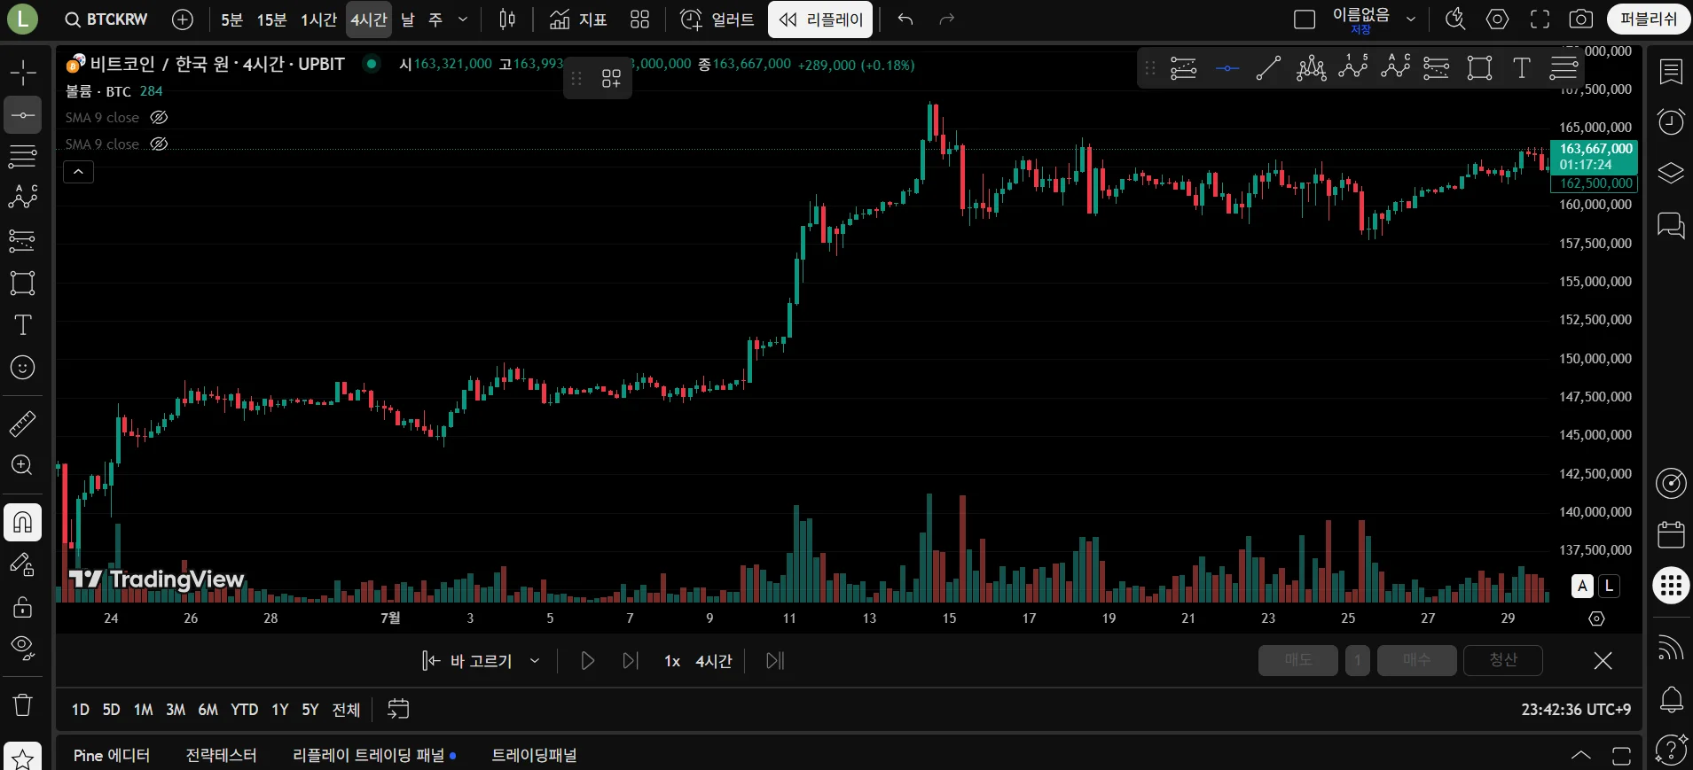Open the 지표 indicators dialog
This screenshot has height=770, width=1693.
pos(578,19)
